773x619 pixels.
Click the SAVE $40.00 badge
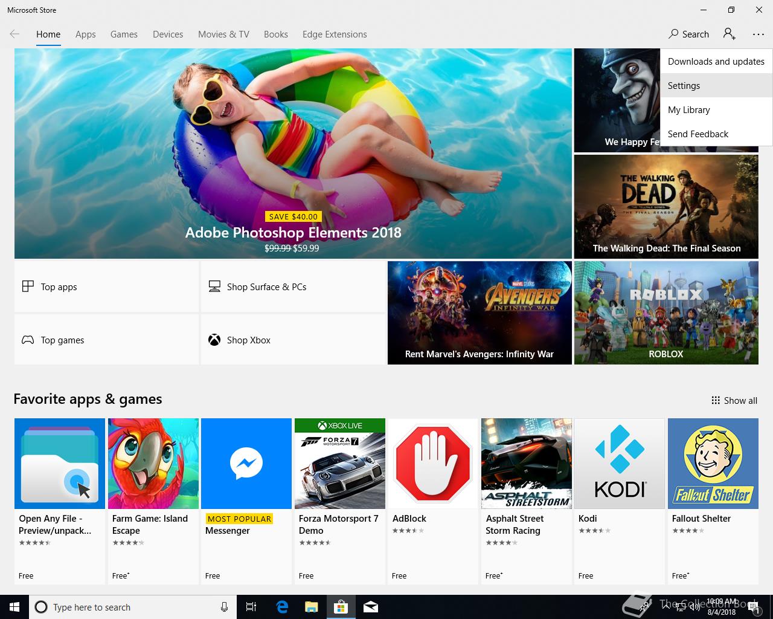tap(293, 216)
